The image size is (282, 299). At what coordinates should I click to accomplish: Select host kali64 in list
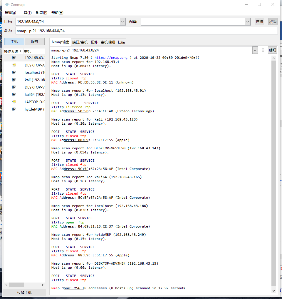(24, 94)
